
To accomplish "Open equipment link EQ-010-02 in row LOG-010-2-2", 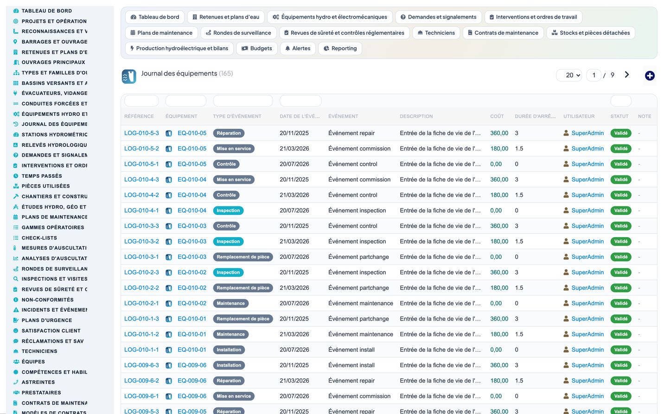I will click(192, 288).
